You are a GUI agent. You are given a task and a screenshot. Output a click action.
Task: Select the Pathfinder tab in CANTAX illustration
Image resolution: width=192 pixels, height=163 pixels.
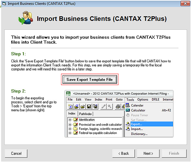tap(86, 114)
